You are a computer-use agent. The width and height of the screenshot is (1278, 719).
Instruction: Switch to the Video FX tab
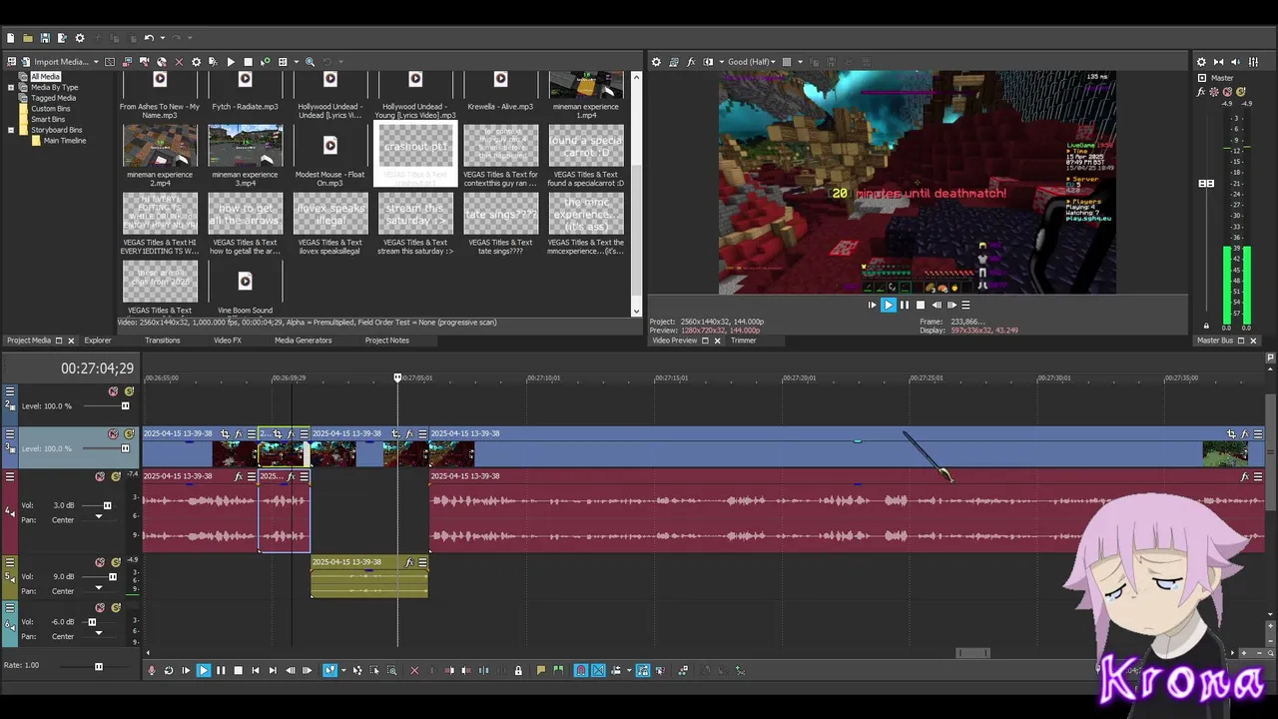click(x=228, y=341)
